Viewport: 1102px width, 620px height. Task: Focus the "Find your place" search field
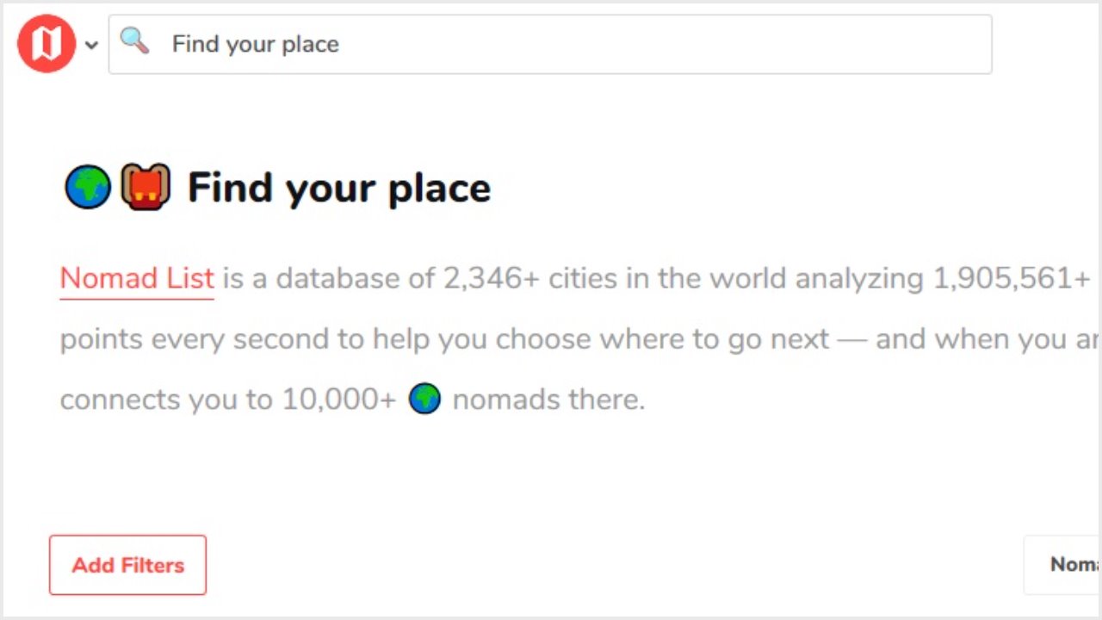[x=550, y=44]
